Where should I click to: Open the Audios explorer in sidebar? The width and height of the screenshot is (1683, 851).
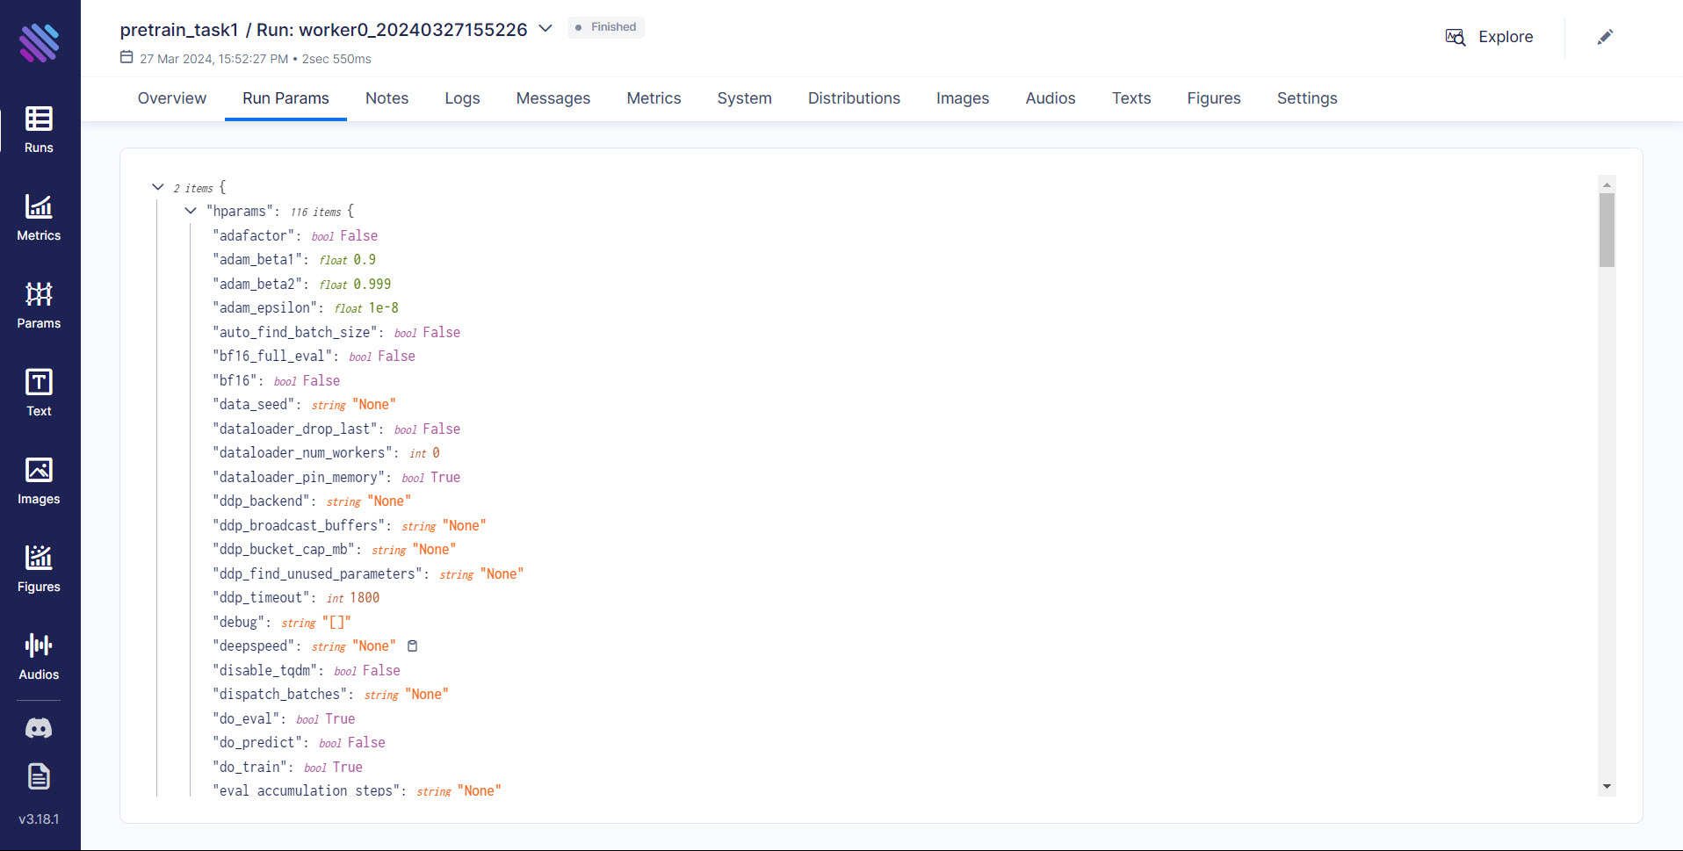[39, 656]
